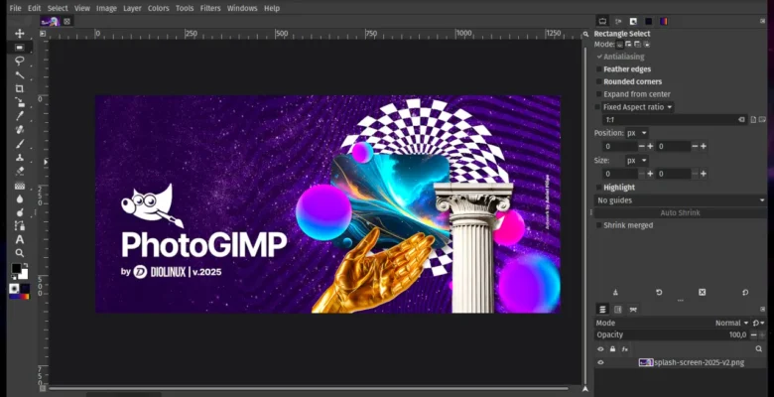Open the Colors menu

pyautogui.click(x=159, y=8)
